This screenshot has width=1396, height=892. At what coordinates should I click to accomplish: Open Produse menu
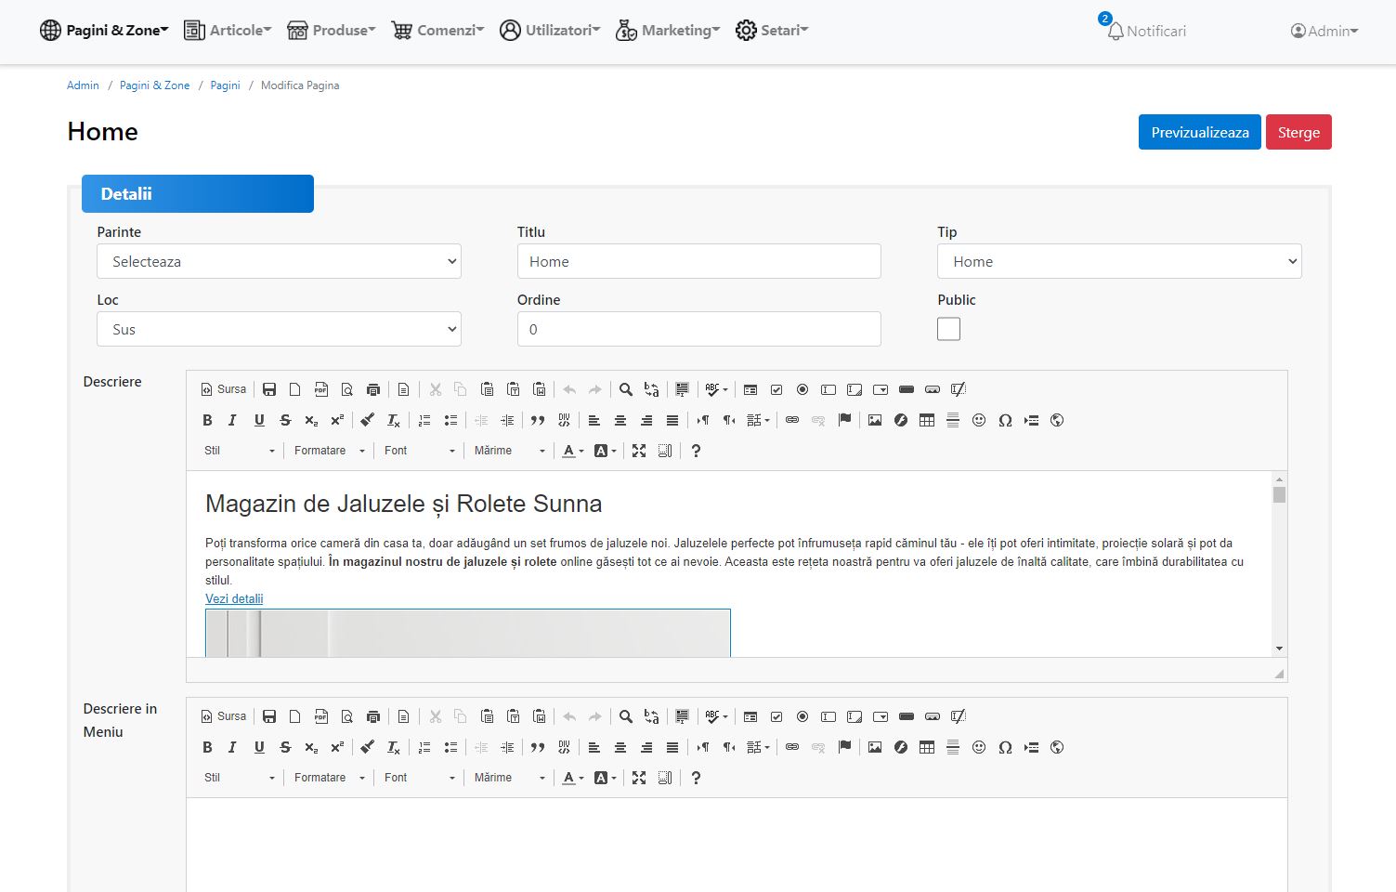(x=331, y=30)
